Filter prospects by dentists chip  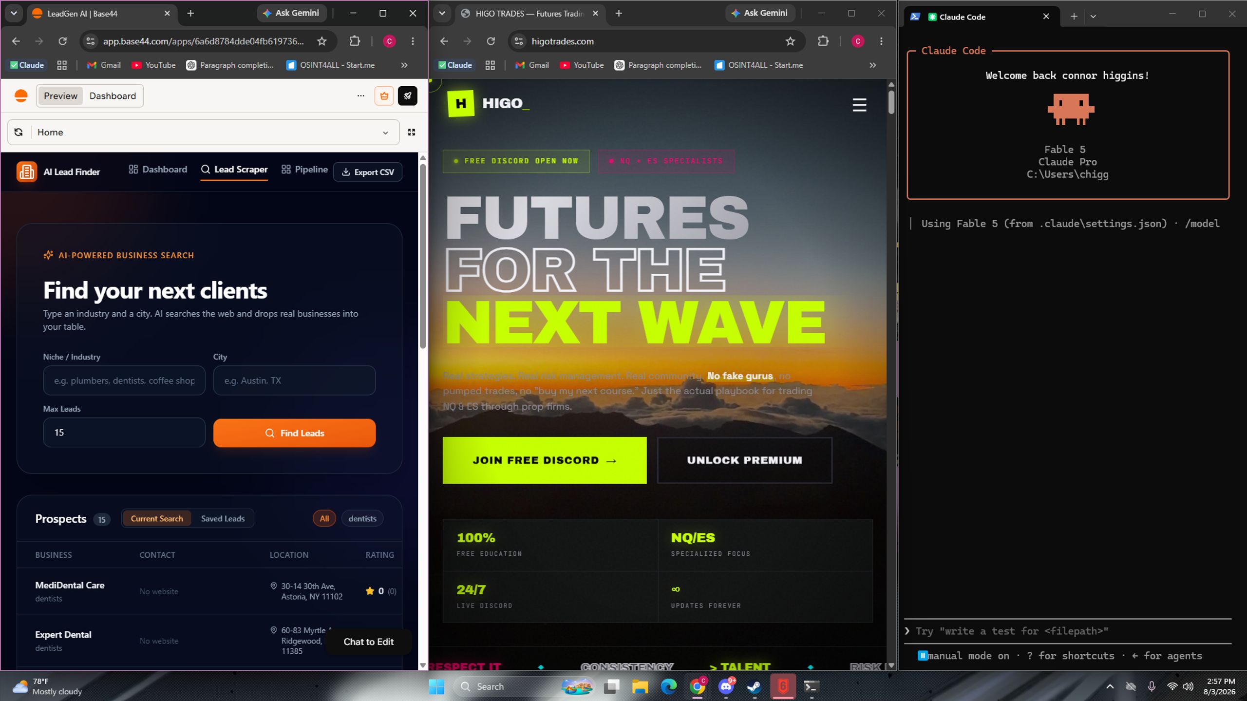tap(362, 519)
